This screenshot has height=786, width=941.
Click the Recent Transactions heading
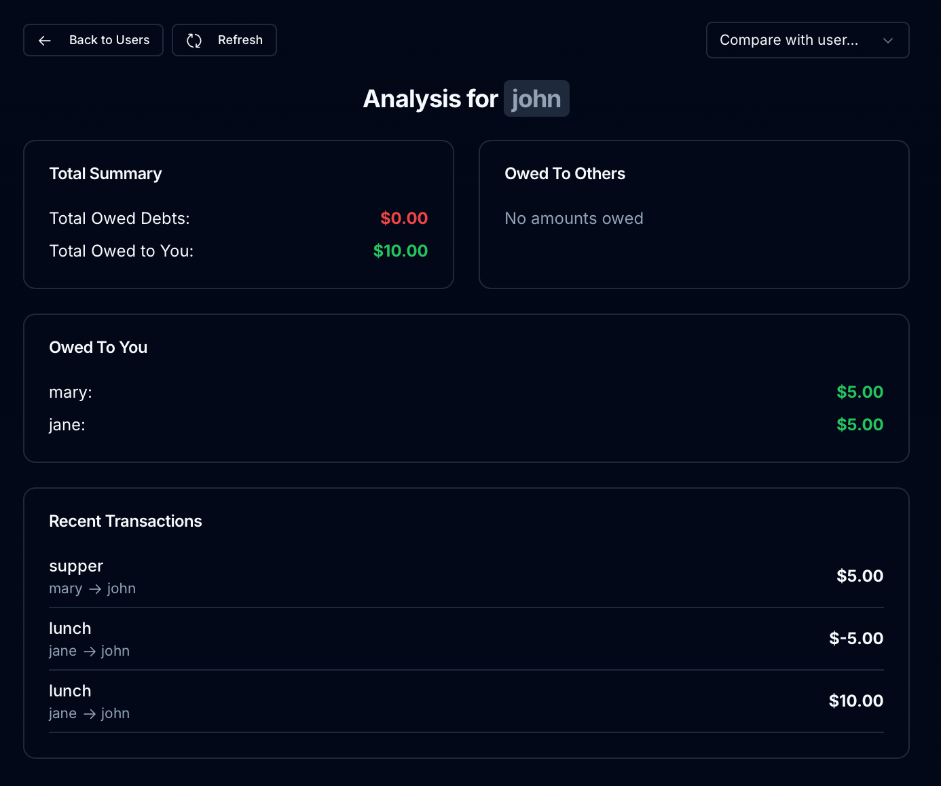point(126,521)
